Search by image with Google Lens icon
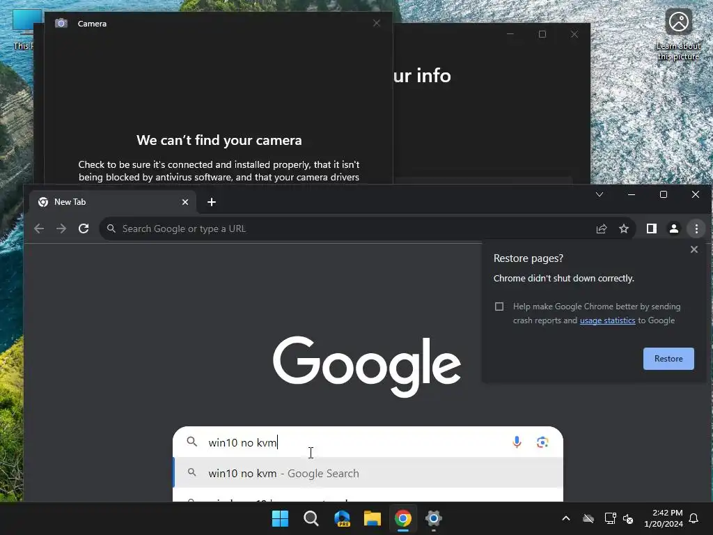Image resolution: width=713 pixels, height=535 pixels. tap(542, 442)
